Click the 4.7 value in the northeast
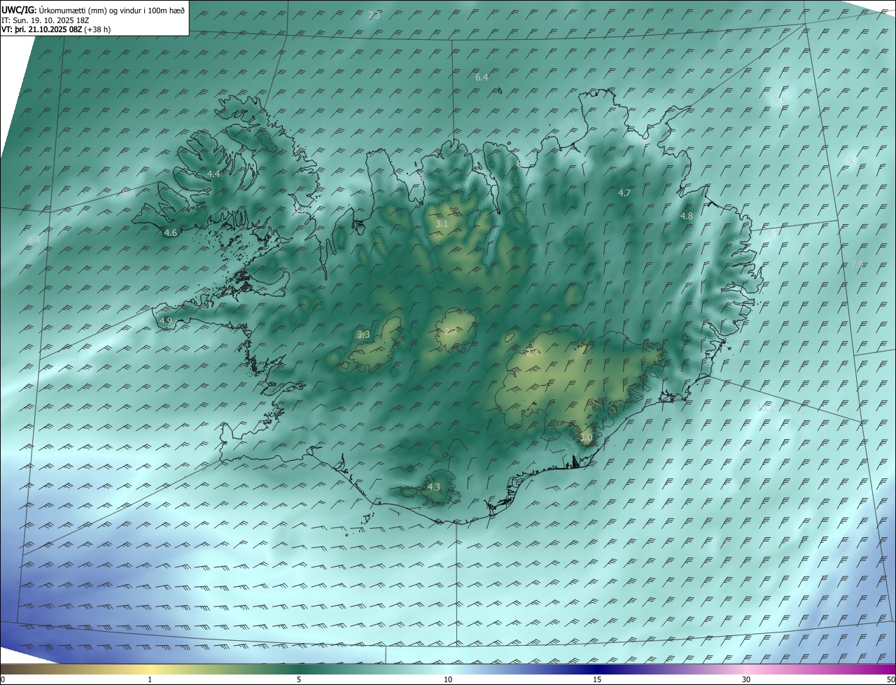 pos(624,193)
